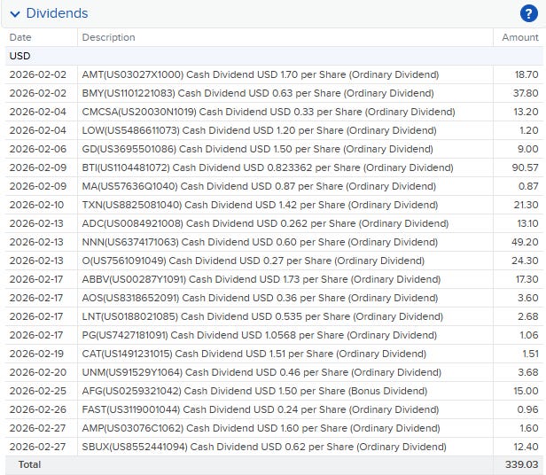Select the Date column header
Image resolution: width=546 pixels, height=475 pixels.
(20, 37)
